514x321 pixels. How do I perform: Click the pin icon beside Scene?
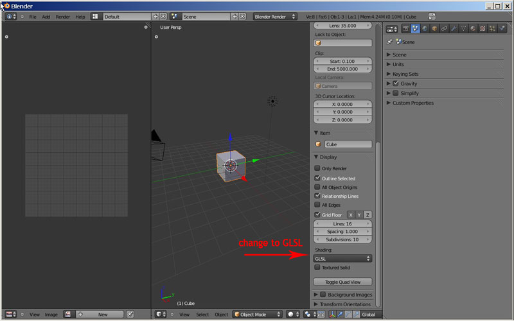(390, 42)
